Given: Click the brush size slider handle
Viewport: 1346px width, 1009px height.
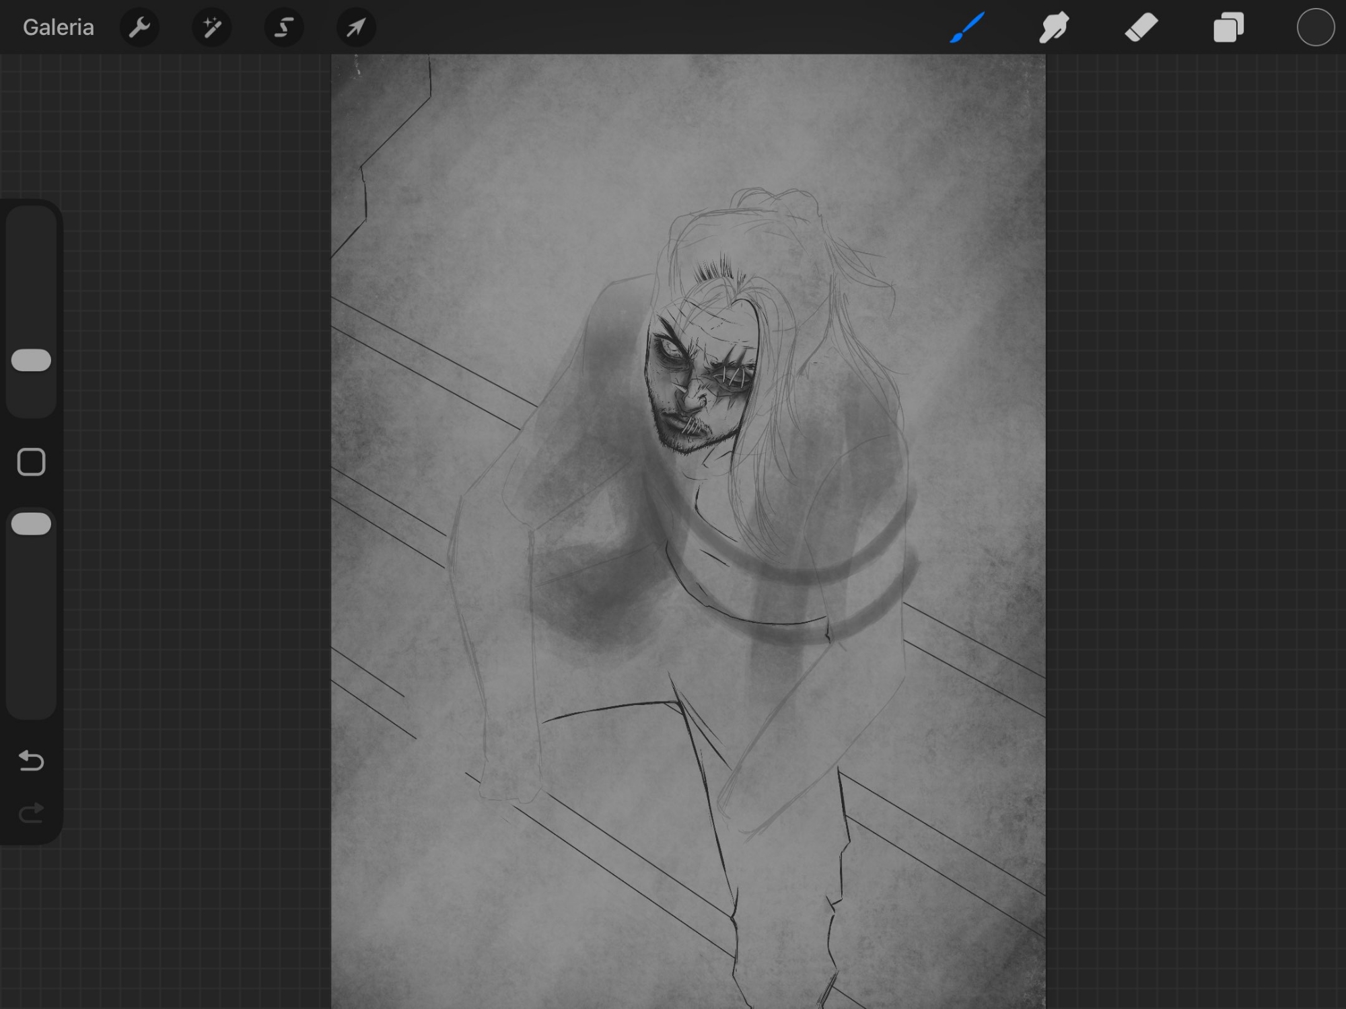Looking at the screenshot, I should pos(31,360).
